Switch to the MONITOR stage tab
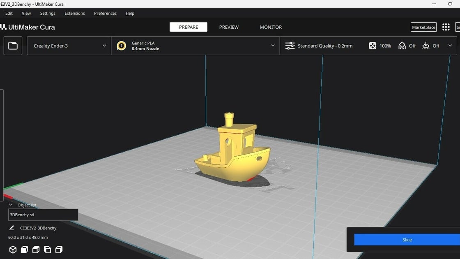This screenshot has width=460, height=259. pyautogui.click(x=271, y=27)
